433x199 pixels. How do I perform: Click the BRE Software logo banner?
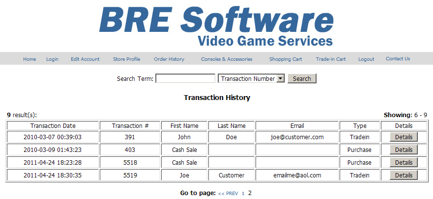[x=216, y=25]
